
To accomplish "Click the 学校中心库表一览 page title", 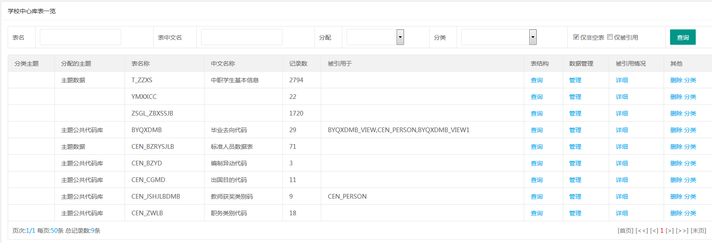I will tap(32, 11).
